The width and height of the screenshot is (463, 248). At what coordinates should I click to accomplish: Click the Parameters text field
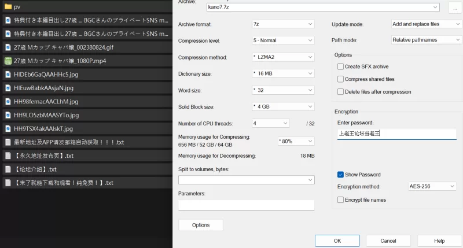247,205
